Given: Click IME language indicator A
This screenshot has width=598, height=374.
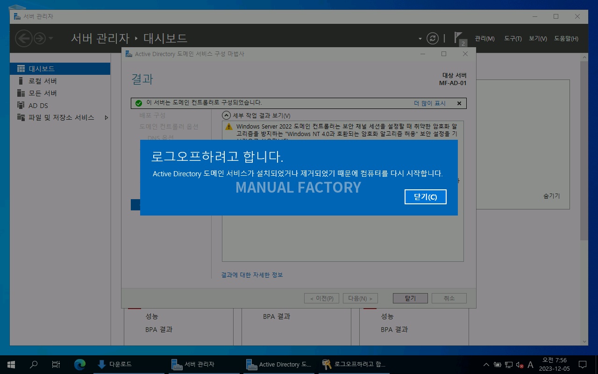Looking at the screenshot, I should [530, 364].
